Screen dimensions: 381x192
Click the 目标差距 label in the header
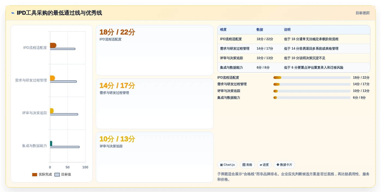pos(362,13)
